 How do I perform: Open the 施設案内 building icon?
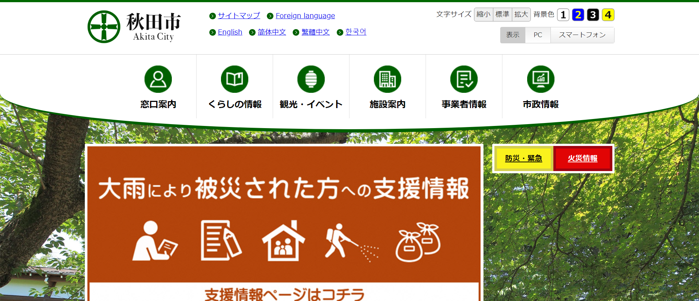[387, 79]
